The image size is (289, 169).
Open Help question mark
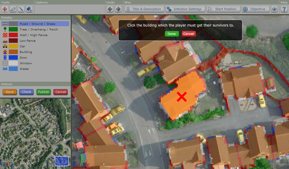click(284, 9)
